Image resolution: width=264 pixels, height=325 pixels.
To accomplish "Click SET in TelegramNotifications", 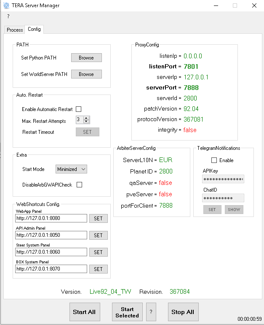I will [x=212, y=209].
